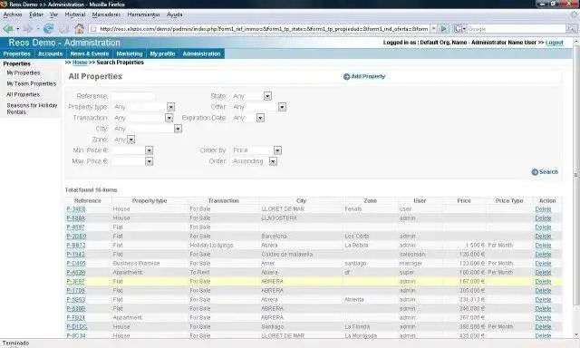Screen dimensions: 580x348
Task: Click the Add Property arrow icon
Action: tap(346, 76)
